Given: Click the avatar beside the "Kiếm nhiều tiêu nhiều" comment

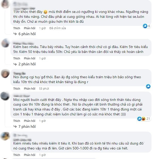Looking at the screenshot, I should (x=5, y=136).
